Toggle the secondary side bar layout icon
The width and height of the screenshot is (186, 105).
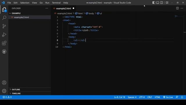162,3
